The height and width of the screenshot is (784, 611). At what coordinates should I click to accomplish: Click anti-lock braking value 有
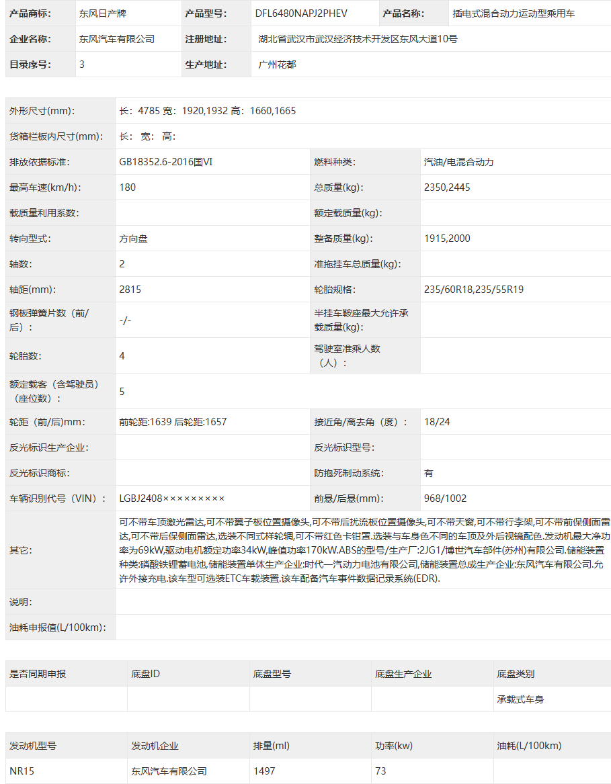(x=429, y=473)
